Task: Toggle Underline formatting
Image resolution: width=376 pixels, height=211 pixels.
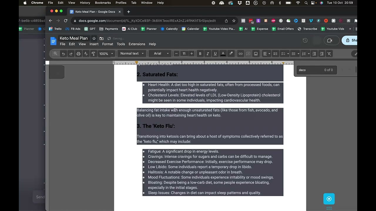Action: [215, 54]
